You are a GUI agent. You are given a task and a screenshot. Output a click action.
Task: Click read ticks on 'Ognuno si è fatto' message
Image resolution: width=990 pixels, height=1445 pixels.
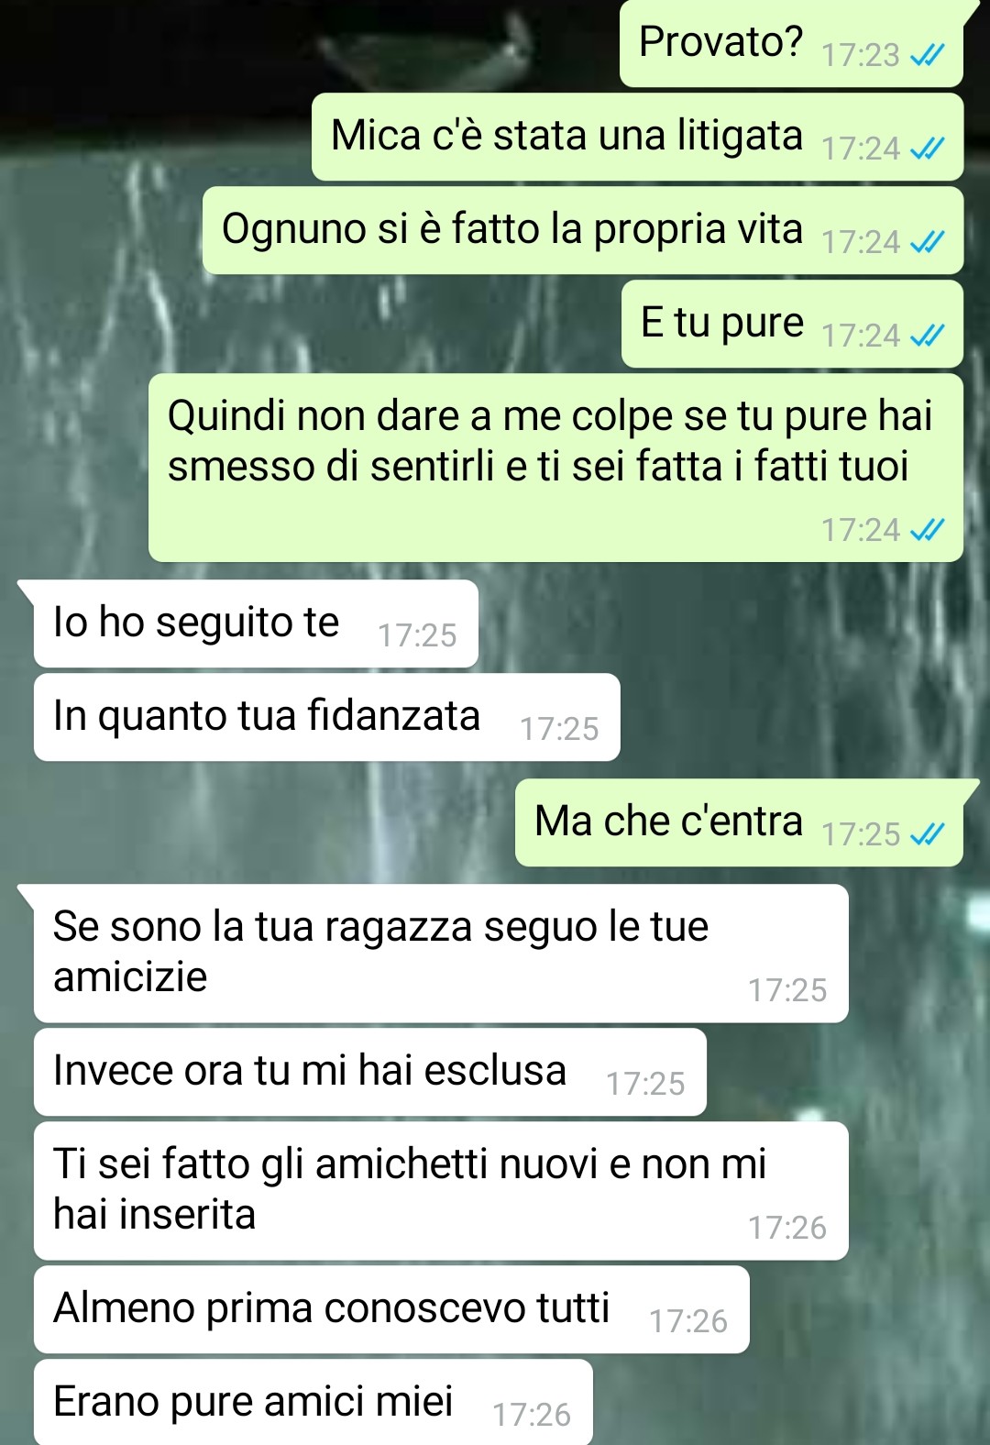pyautogui.click(x=927, y=243)
